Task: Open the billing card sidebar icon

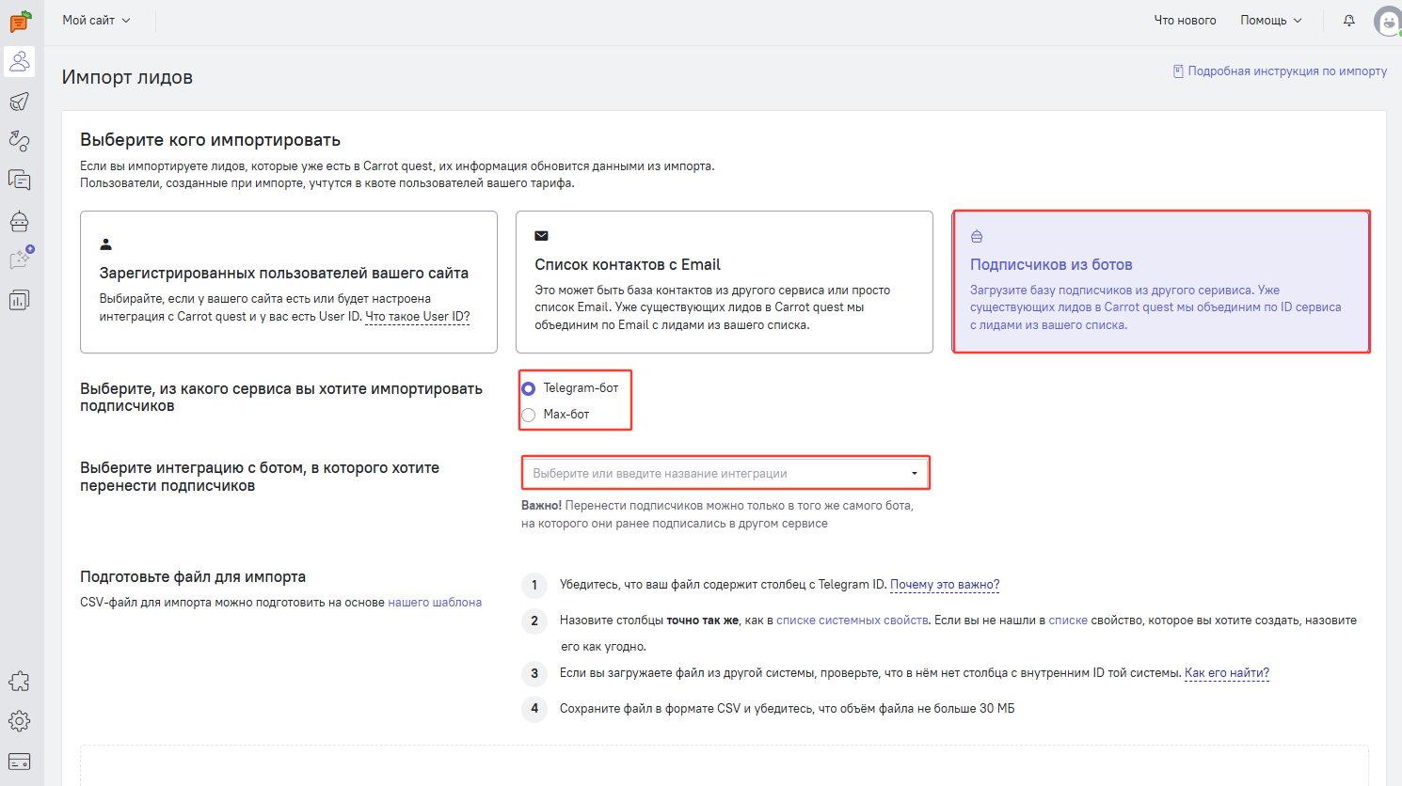Action: 20,761
